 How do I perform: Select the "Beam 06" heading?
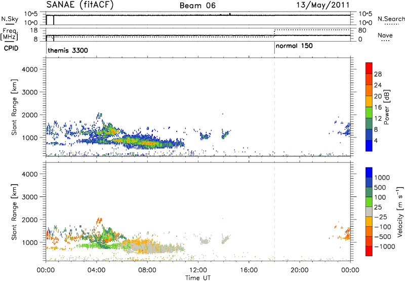(x=197, y=6)
